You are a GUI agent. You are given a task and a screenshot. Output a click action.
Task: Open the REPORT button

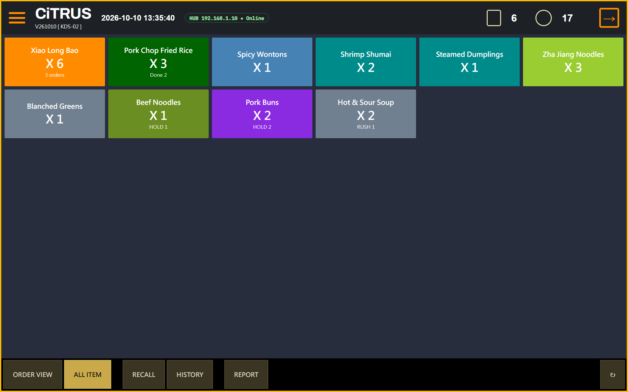[x=246, y=374]
